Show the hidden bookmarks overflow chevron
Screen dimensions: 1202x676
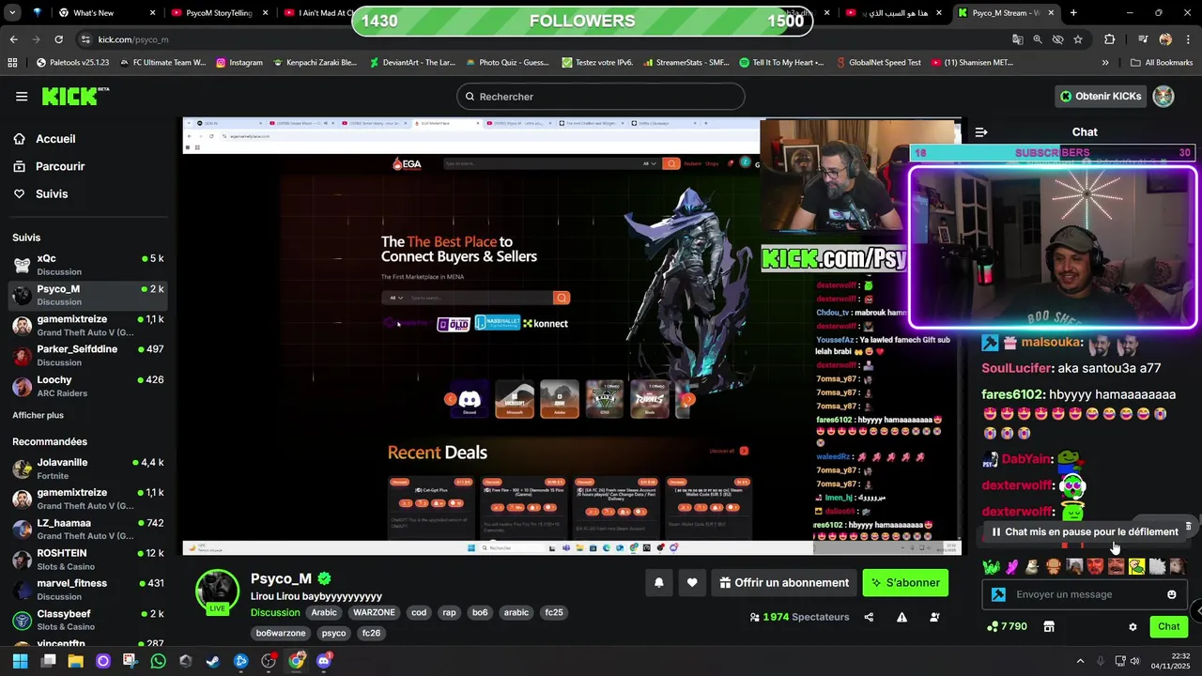(x=1105, y=63)
